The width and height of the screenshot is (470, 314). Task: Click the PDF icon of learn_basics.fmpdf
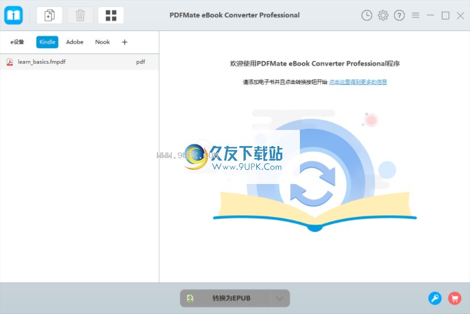(x=10, y=62)
